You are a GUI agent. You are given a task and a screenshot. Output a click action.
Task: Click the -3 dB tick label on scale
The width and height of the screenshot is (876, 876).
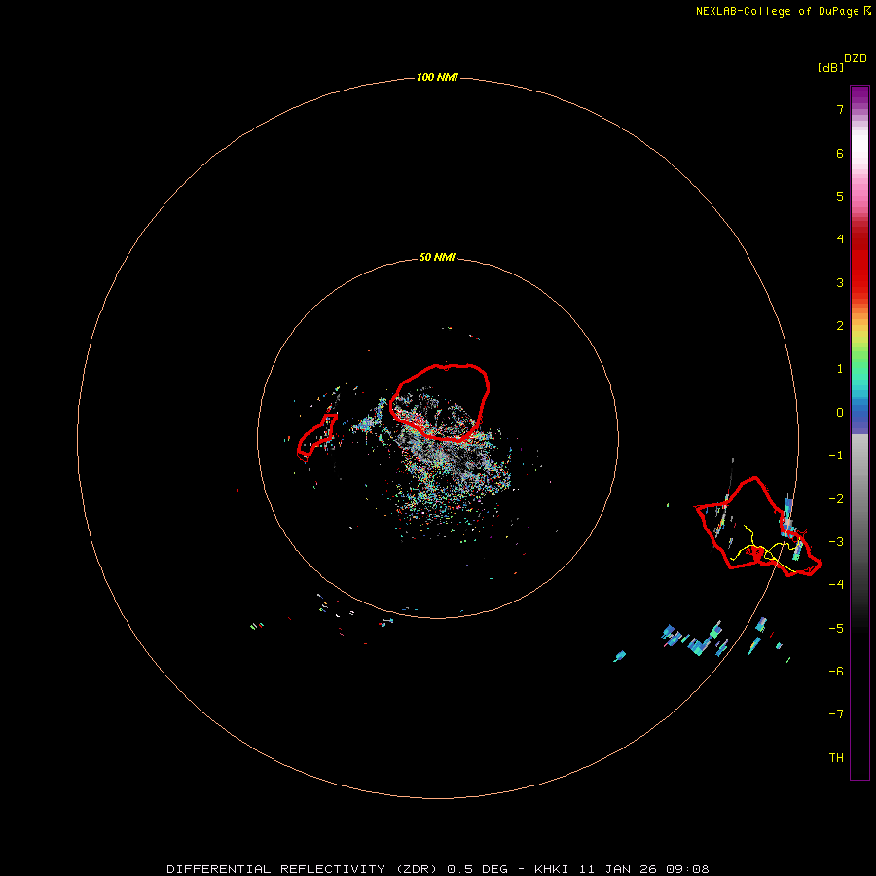836,542
